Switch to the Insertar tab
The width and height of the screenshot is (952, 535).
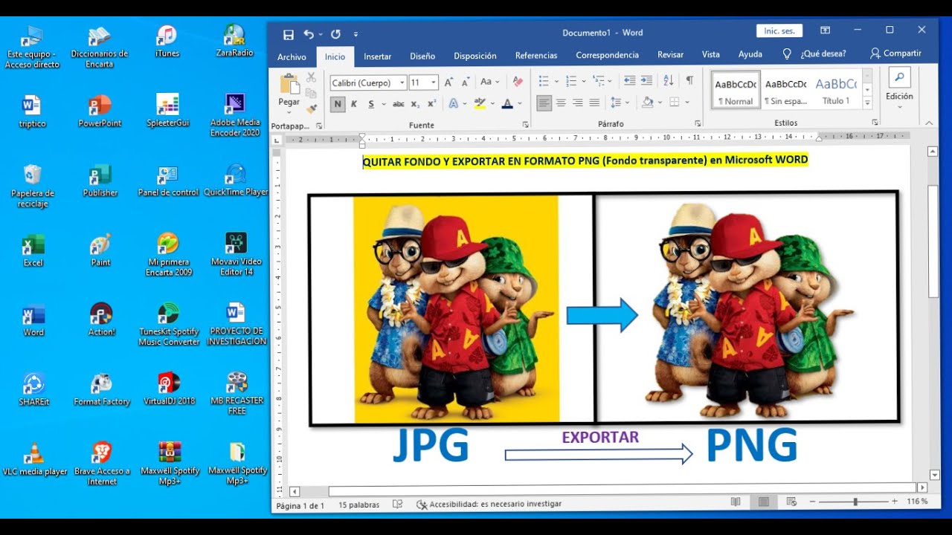[378, 56]
